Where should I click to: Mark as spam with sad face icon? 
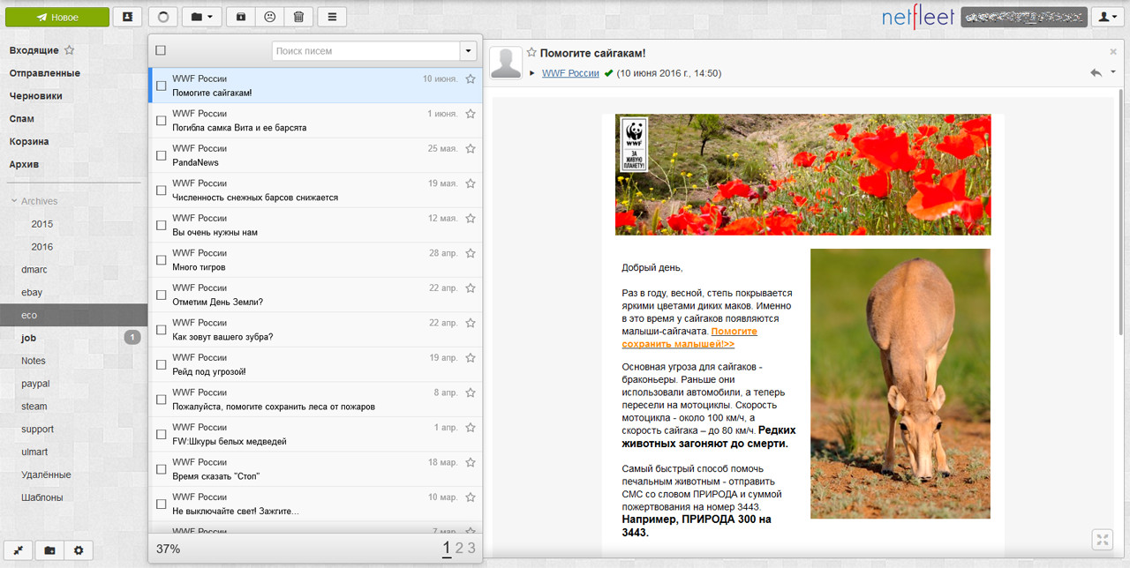pyautogui.click(x=269, y=17)
